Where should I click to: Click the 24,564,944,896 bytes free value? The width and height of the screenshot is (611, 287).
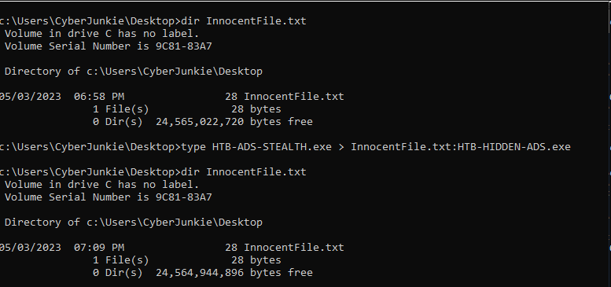click(x=234, y=273)
